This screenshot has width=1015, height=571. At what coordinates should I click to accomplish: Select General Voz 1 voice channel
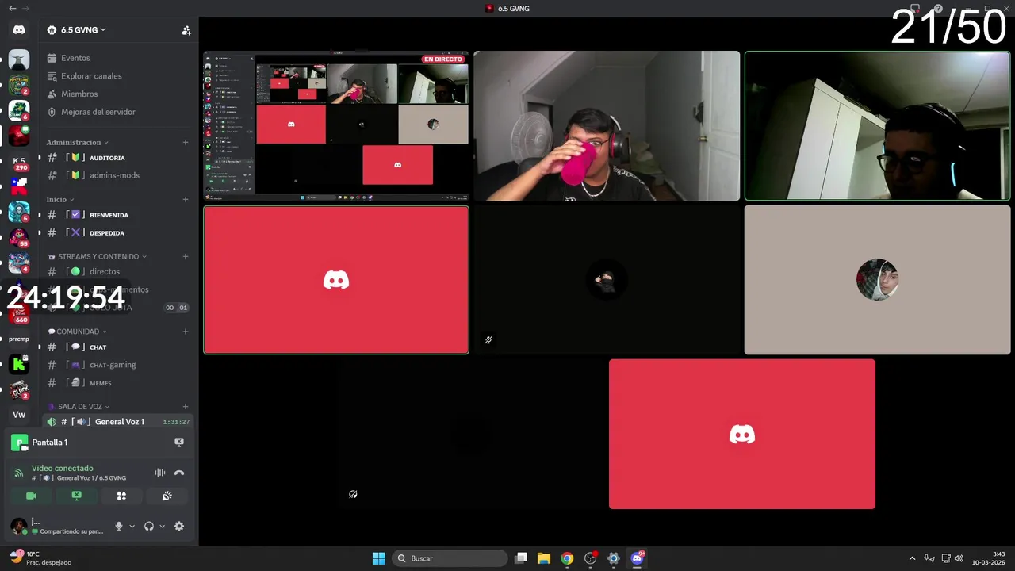tap(117, 422)
